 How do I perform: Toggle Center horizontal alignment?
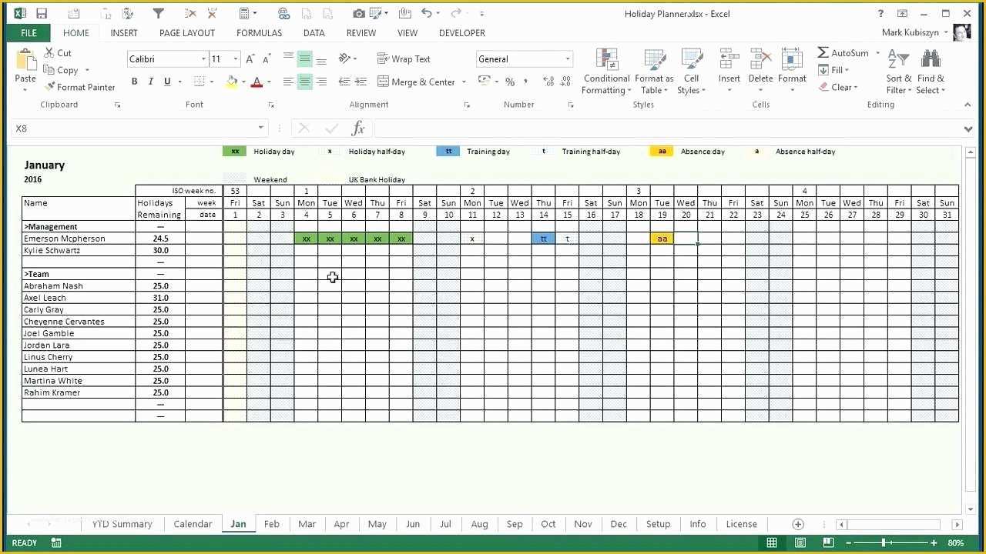(x=305, y=82)
